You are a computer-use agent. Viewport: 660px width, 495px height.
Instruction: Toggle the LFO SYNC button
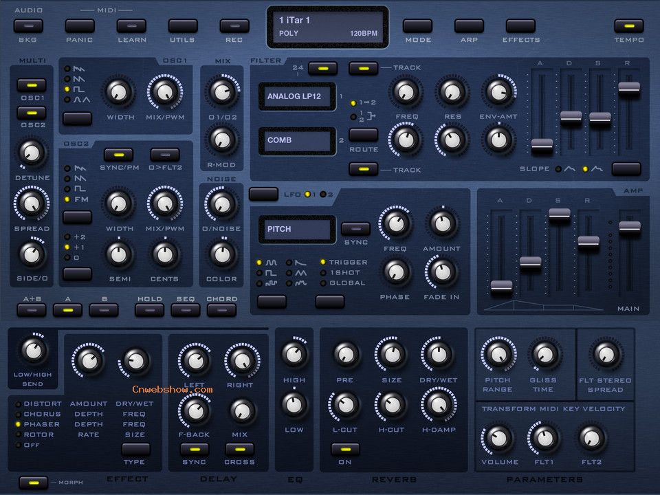click(x=355, y=228)
